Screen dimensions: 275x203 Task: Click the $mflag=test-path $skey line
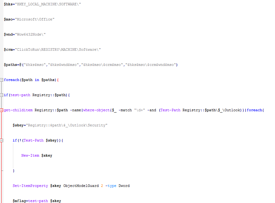[37, 201]
